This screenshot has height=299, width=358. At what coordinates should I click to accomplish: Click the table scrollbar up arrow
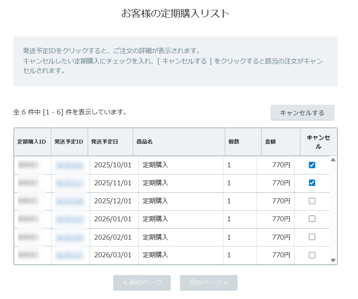pos(333,160)
